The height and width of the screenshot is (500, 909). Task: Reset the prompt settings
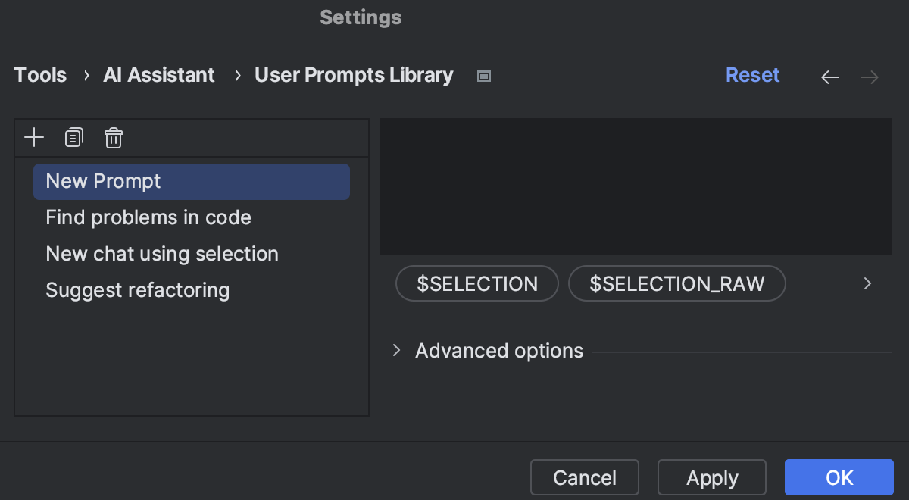click(x=752, y=76)
